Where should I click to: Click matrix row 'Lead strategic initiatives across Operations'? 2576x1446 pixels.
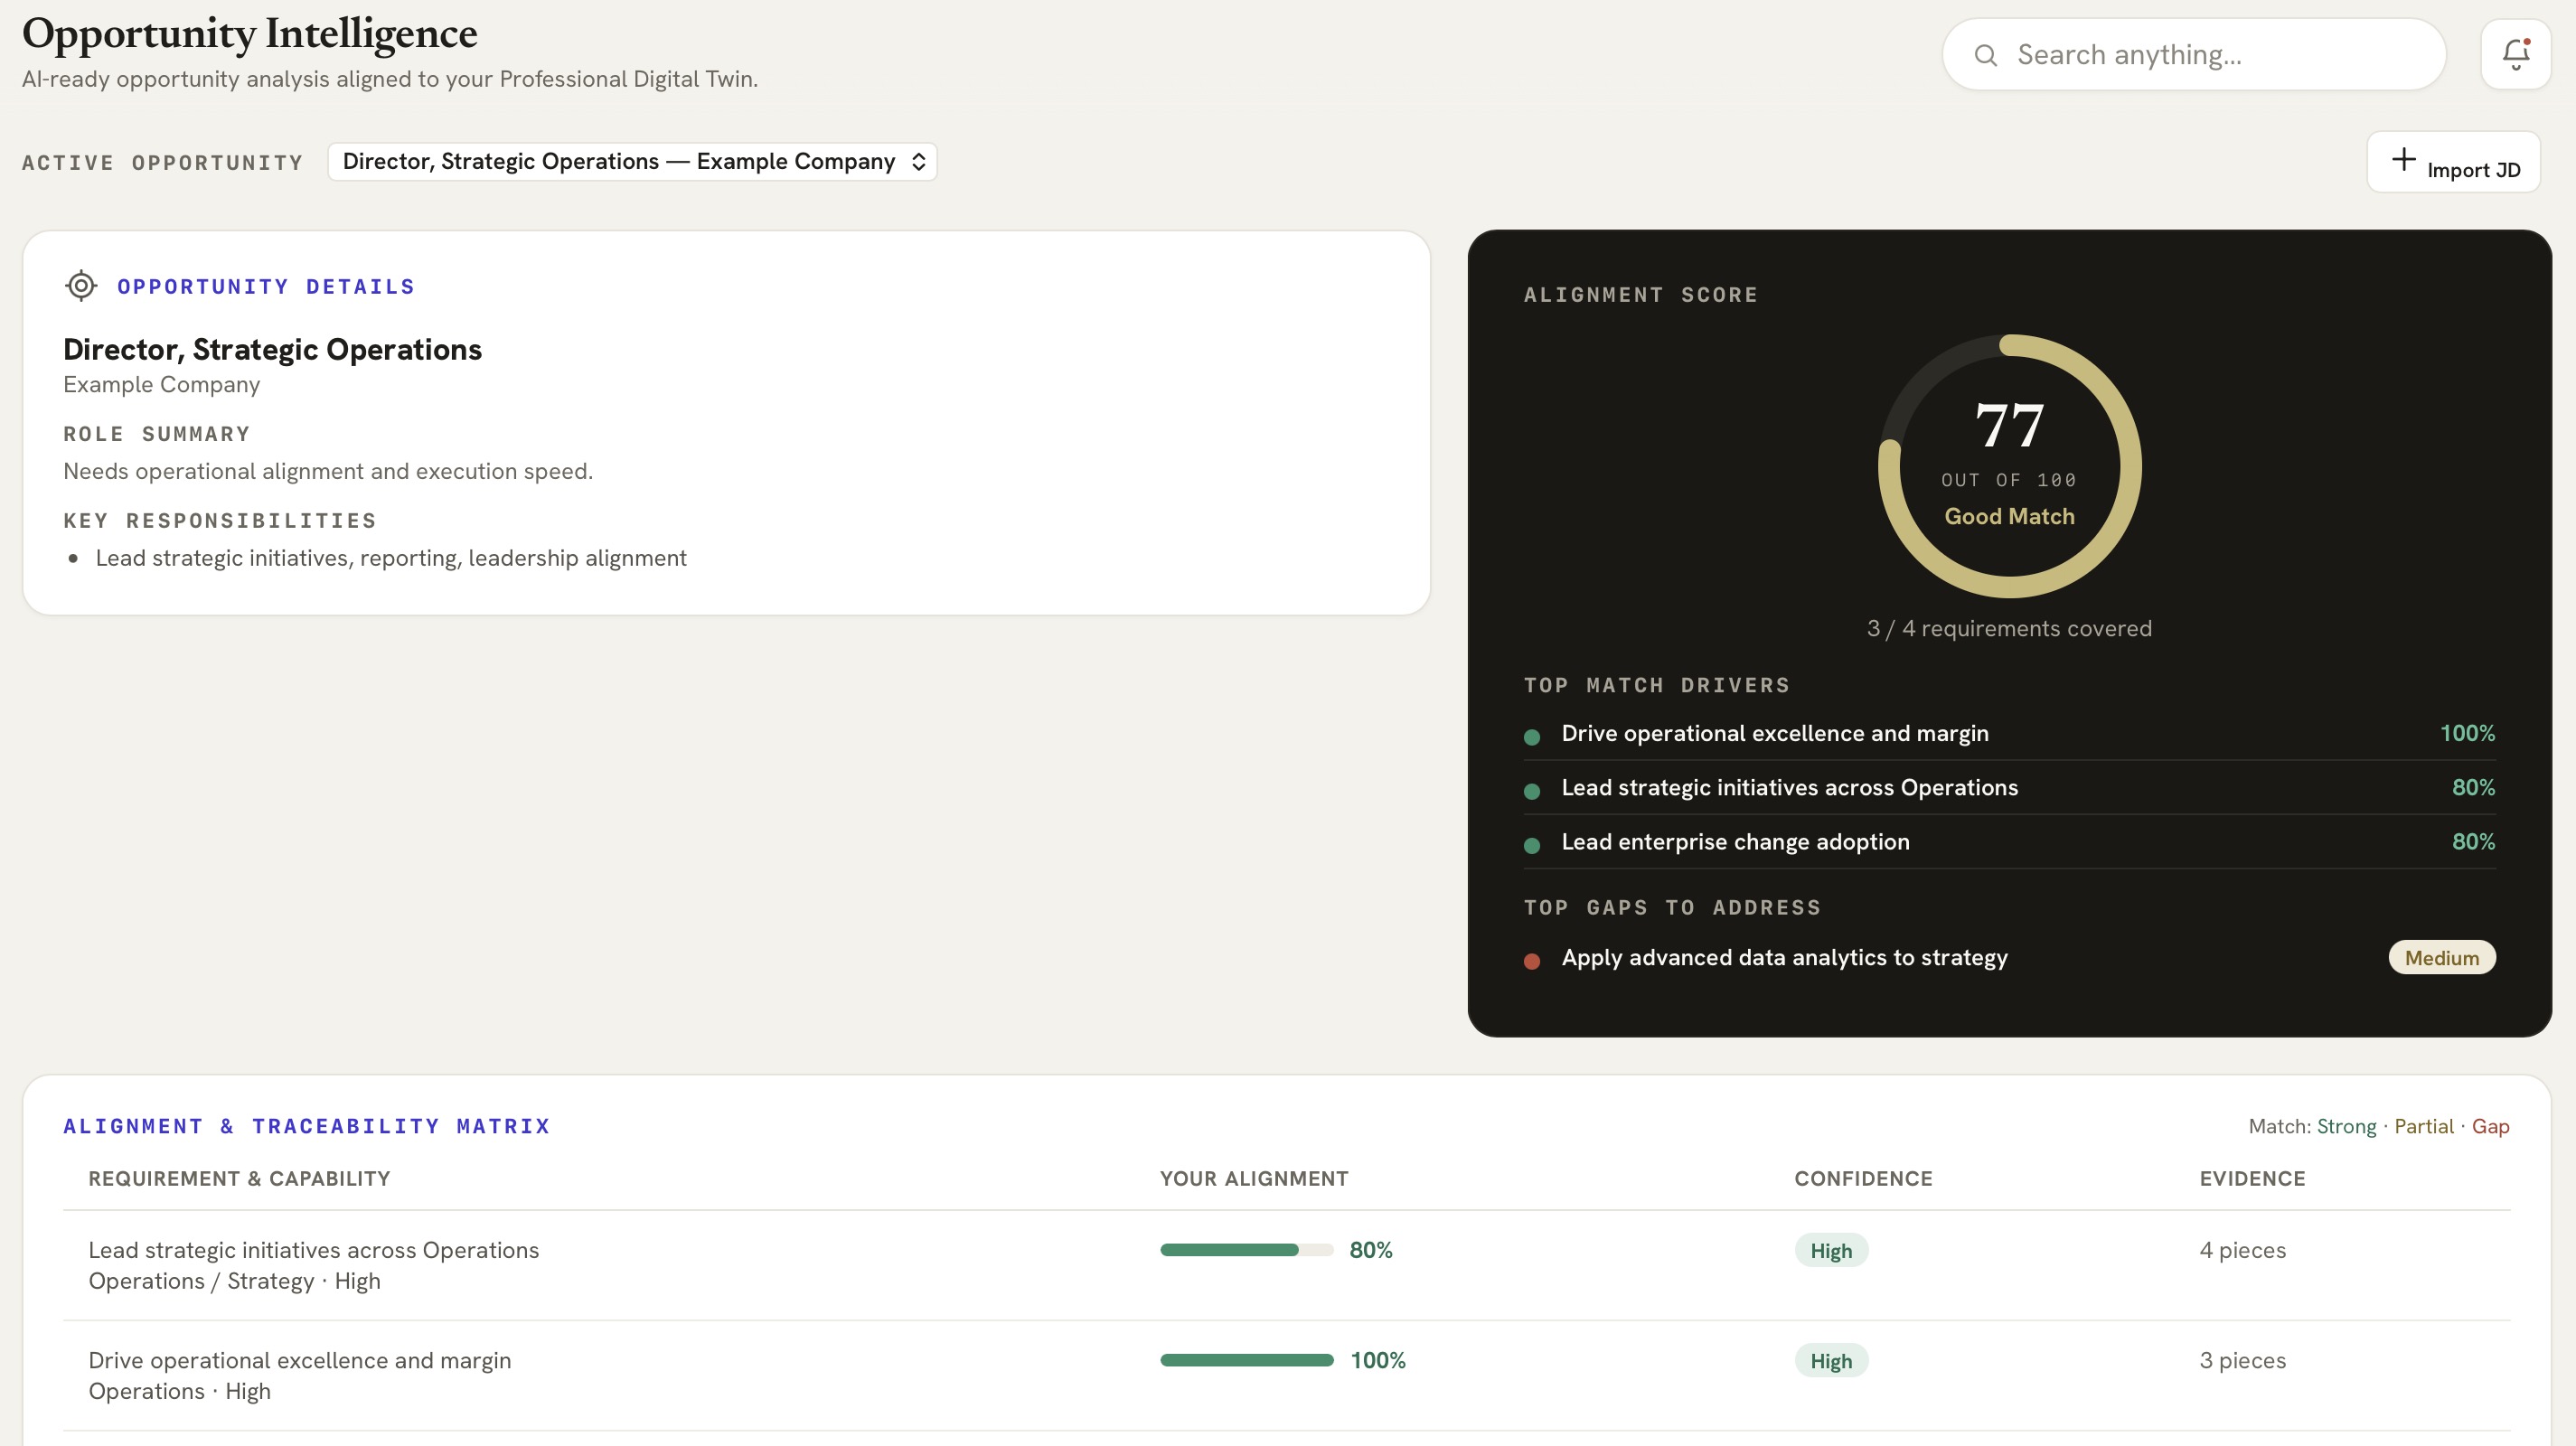1287,1265
